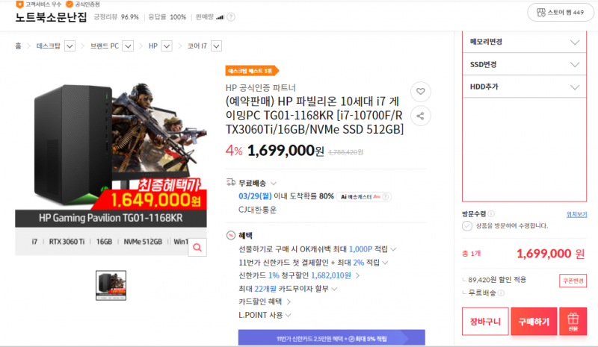Select product thumbnail below main image
The height and width of the screenshot is (347, 598).
111,285
